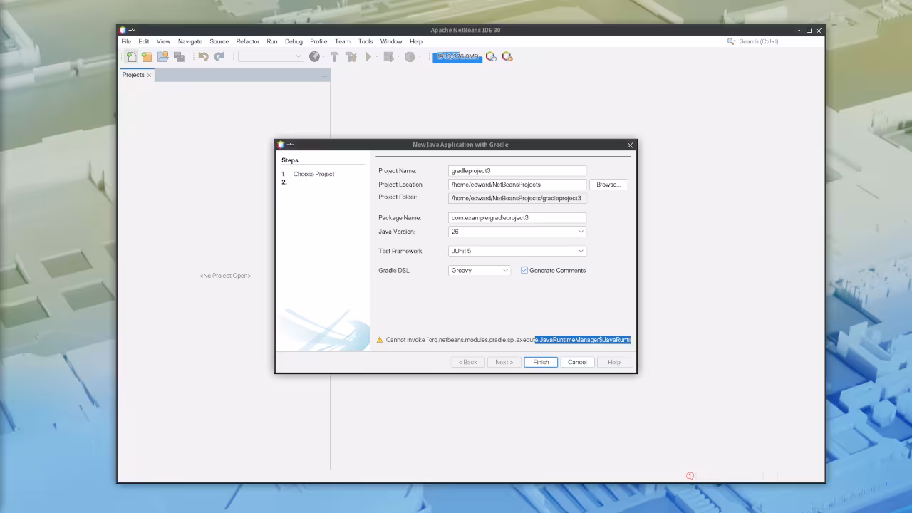Image resolution: width=912 pixels, height=513 pixels.
Task: Click the memory usage bar in toolbar
Action: [x=457, y=57]
